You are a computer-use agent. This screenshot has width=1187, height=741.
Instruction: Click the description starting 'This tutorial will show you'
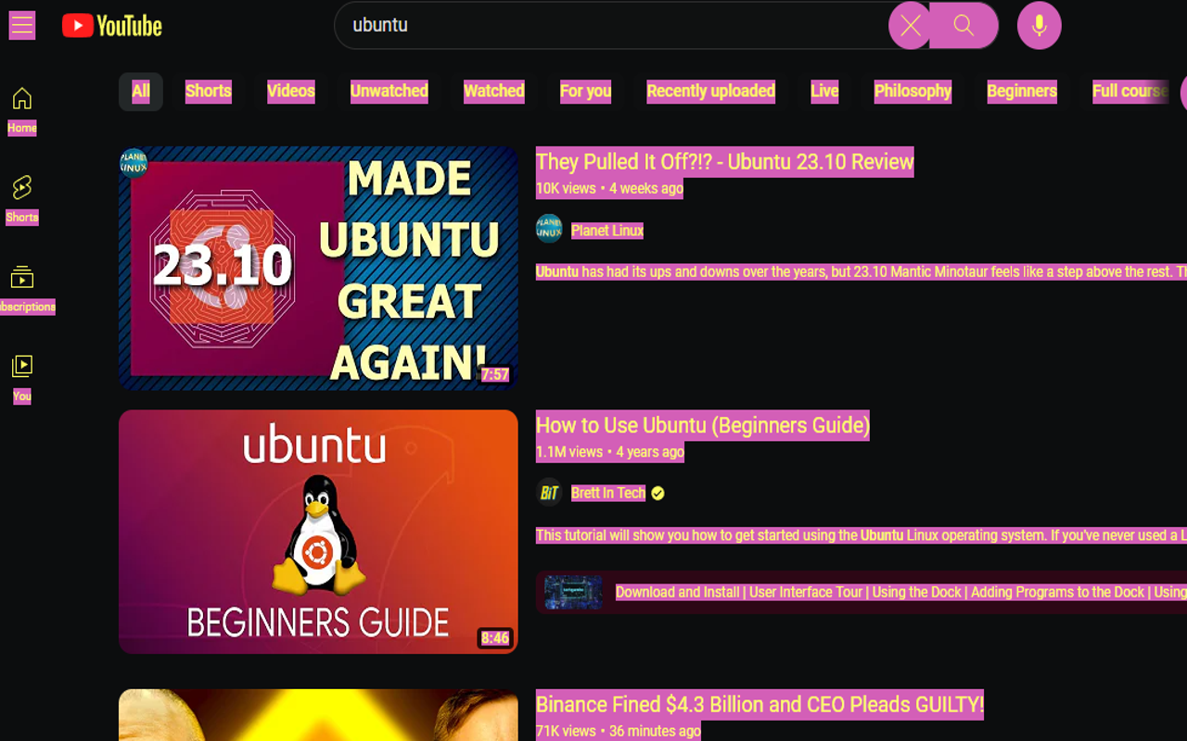862,535
